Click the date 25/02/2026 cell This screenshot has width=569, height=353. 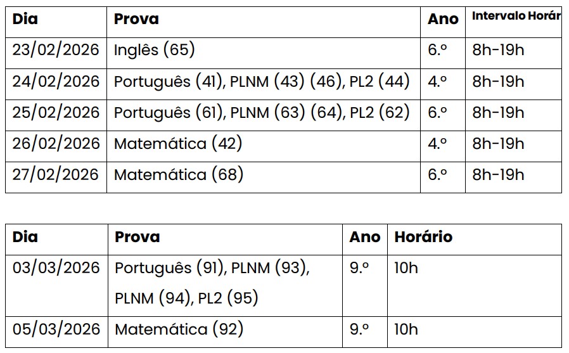[56, 113]
